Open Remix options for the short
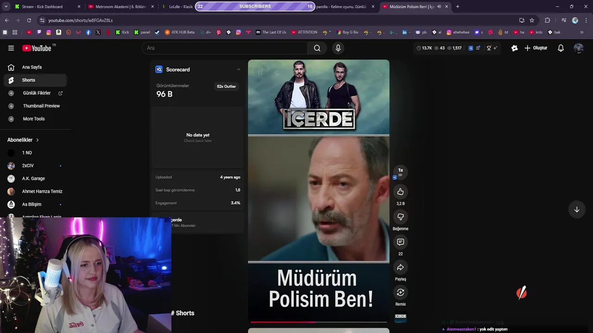593x333 pixels. (x=401, y=292)
